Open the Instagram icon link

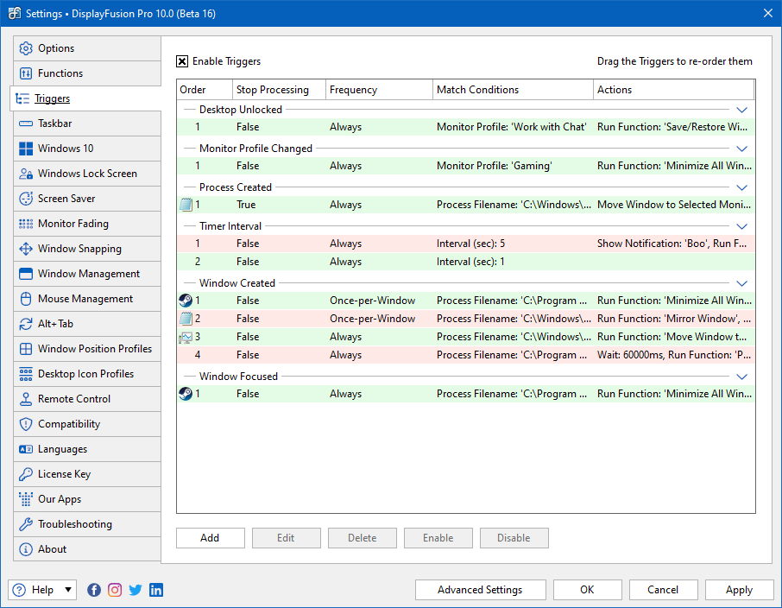pyautogui.click(x=115, y=590)
